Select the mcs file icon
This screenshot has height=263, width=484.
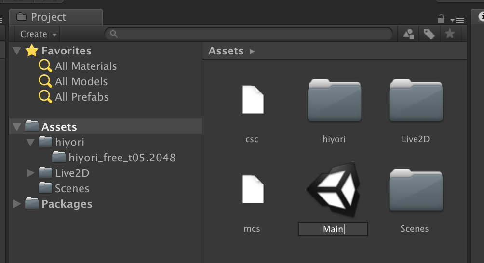point(252,189)
